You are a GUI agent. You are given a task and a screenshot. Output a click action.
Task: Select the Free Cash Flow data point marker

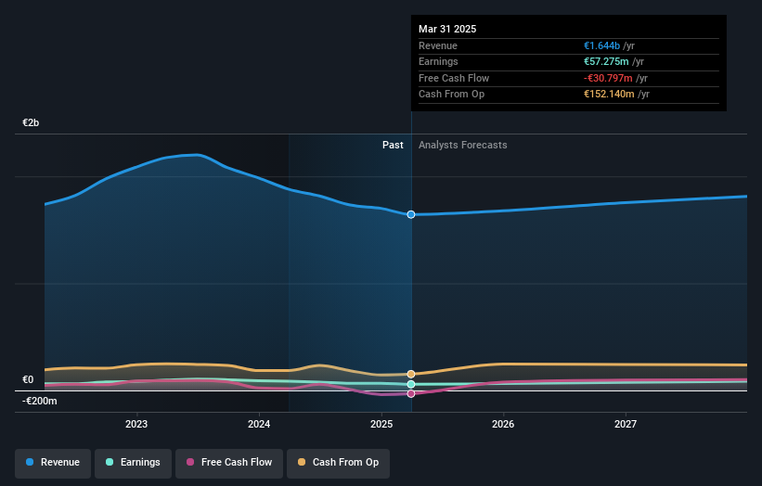[x=411, y=394]
